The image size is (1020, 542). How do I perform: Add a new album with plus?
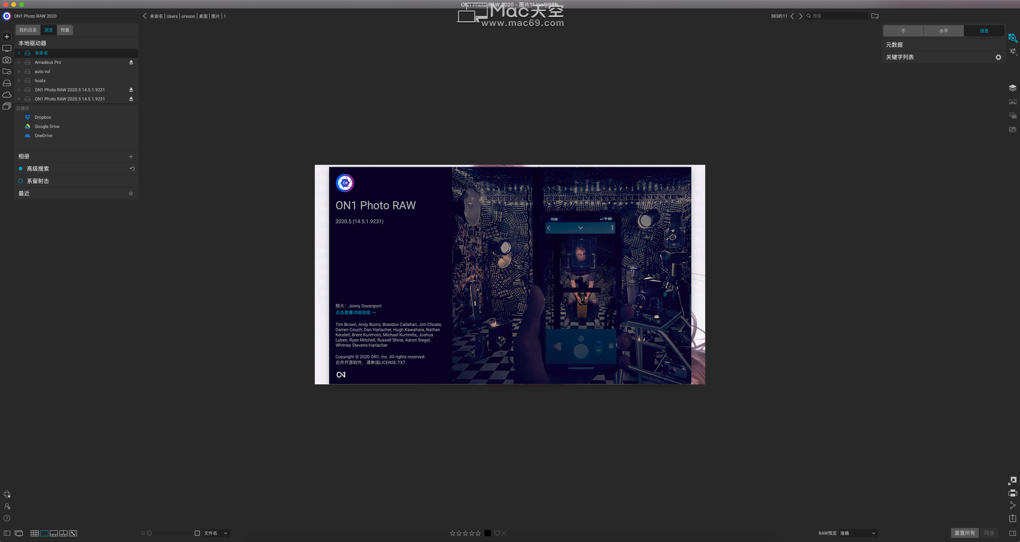[131, 156]
